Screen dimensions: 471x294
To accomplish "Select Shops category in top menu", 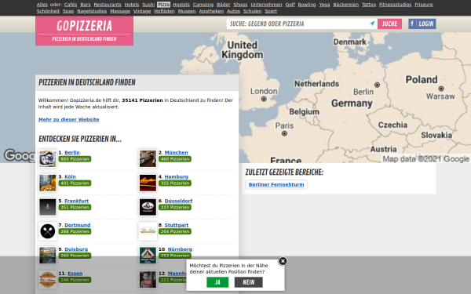I will 241,5.
